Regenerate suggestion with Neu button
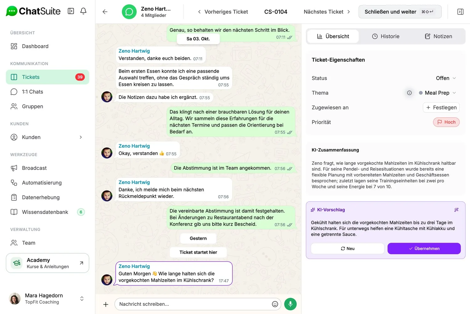Viewport: 470px width, 314px height. click(347, 249)
